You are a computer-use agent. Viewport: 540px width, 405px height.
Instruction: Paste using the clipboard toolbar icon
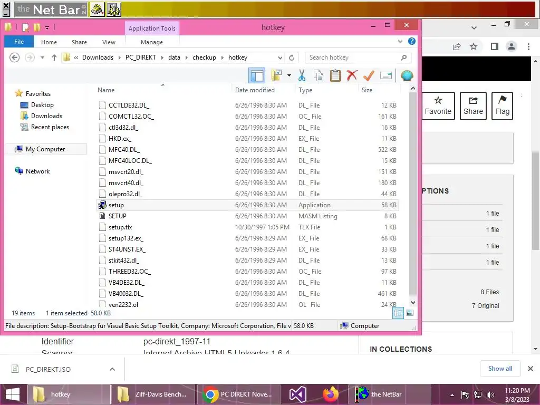click(335, 75)
